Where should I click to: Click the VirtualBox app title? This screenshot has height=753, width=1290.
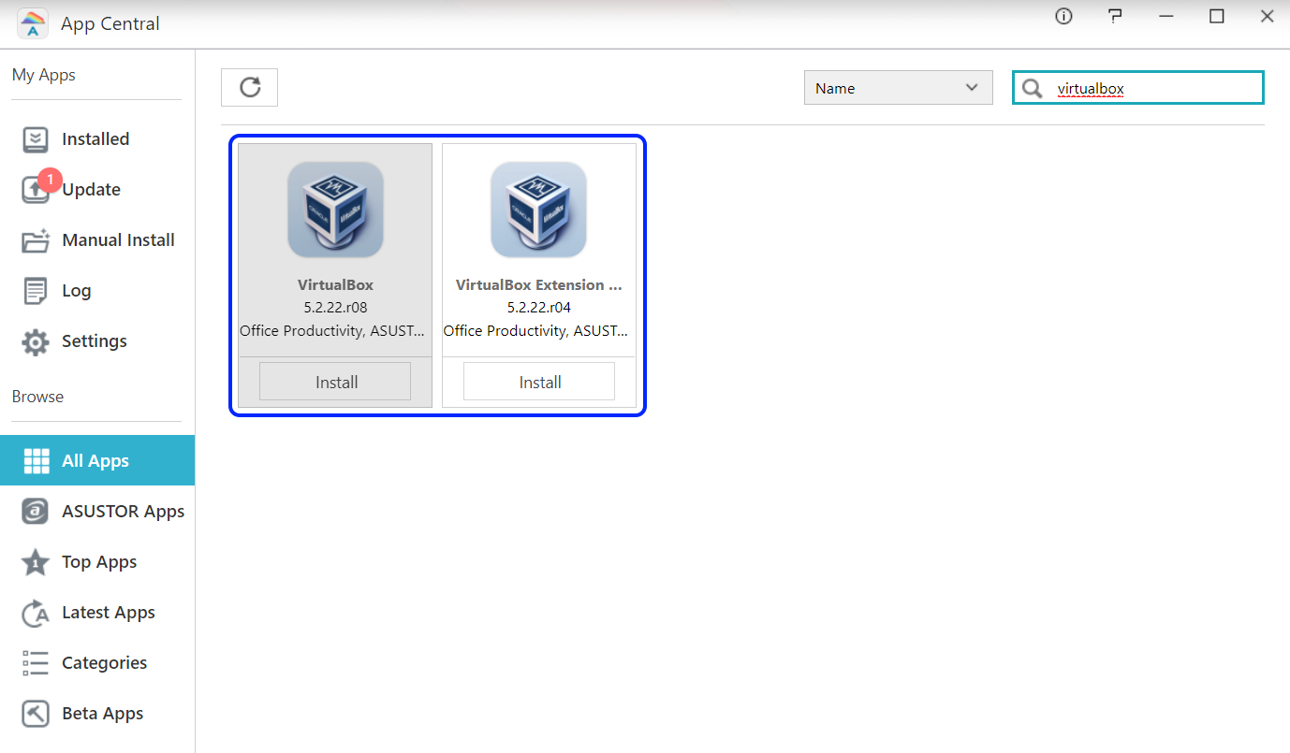coord(335,285)
